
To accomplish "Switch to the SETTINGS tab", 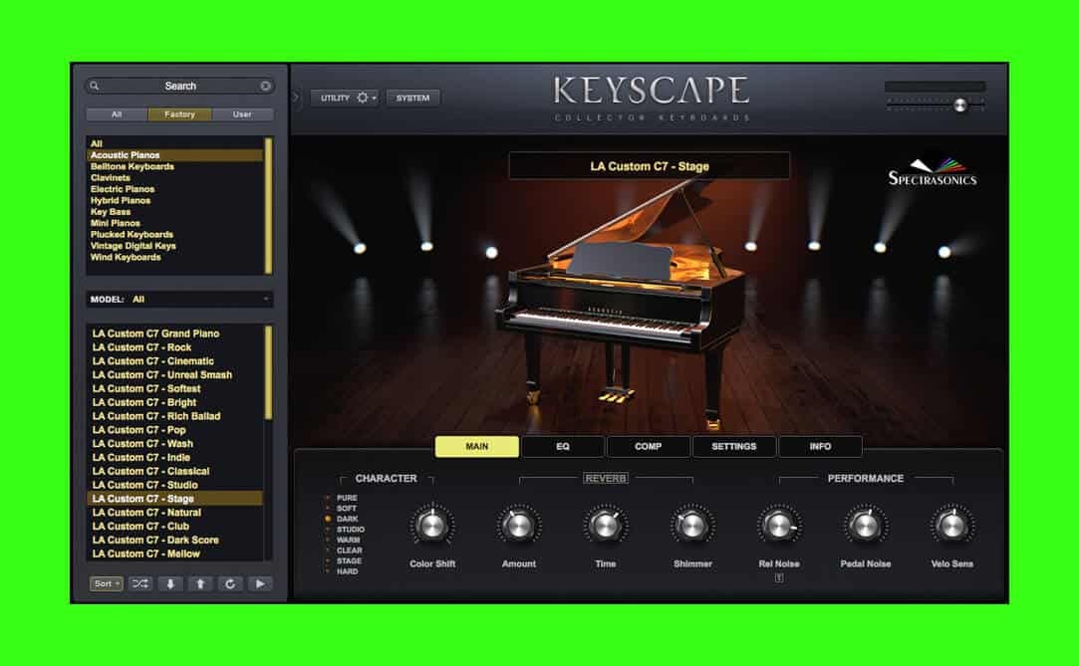I will [x=733, y=446].
